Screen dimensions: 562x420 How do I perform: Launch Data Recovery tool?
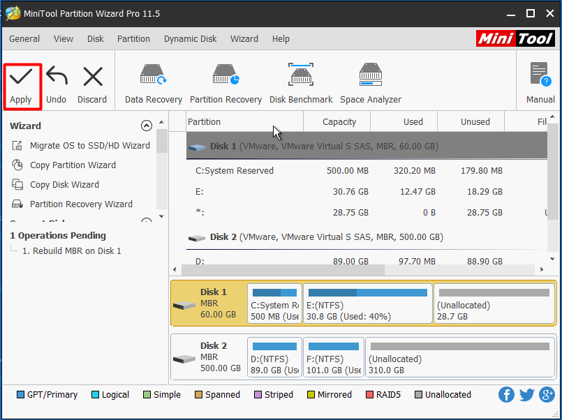(154, 84)
